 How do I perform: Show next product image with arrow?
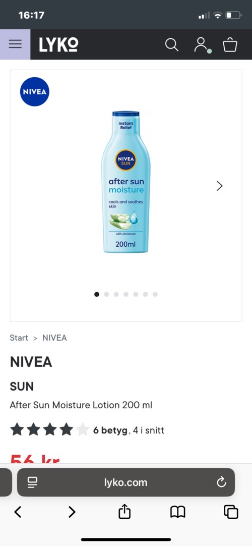click(x=219, y=186)
